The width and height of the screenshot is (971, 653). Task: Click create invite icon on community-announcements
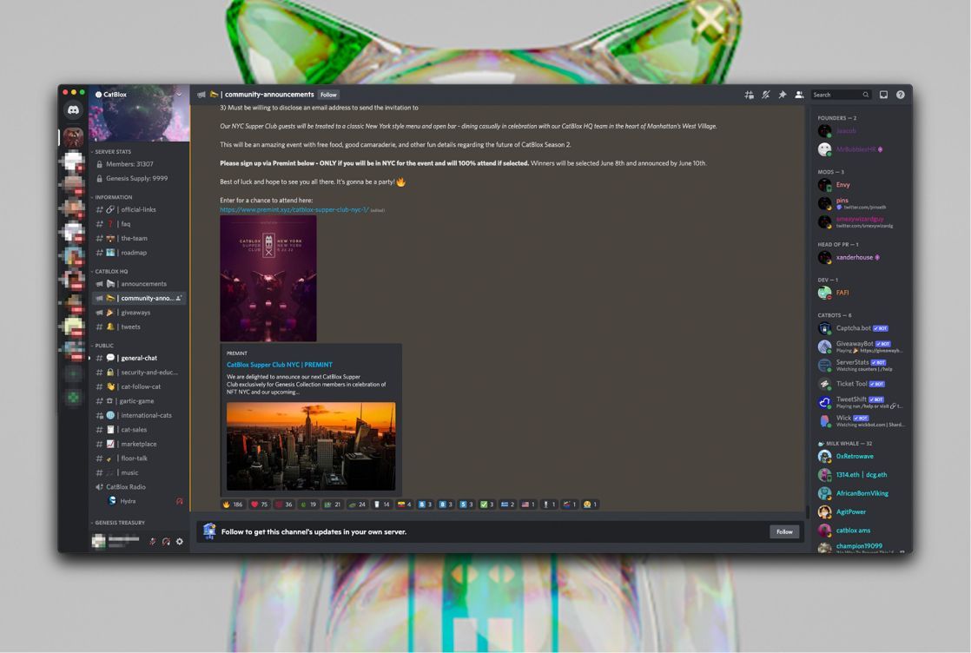pyautogui.click(x=179, y=299)
